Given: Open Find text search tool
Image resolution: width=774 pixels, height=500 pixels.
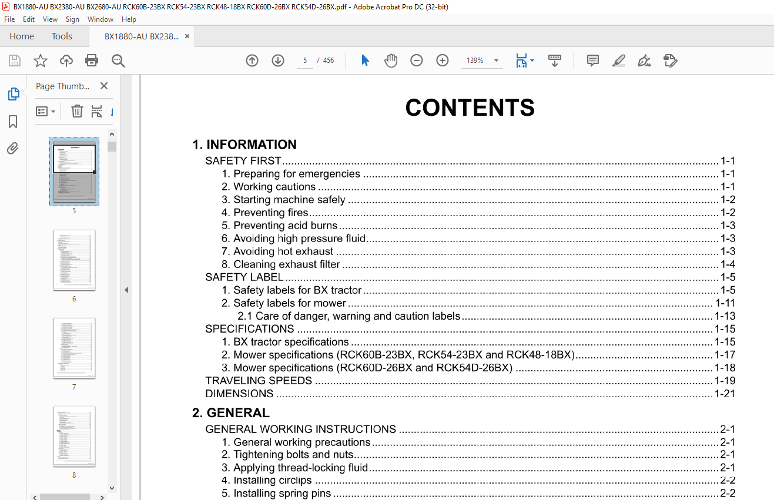Looking at the screenshot, I should click(x=118, y=61).
